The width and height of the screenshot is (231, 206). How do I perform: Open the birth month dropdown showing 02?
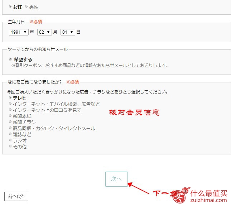(x=44, y=32)
